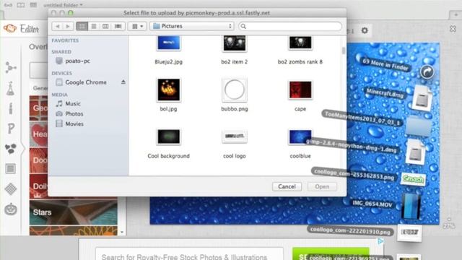
Task: Open Textures diamond icon in sidebar
Action: (11, 189)
